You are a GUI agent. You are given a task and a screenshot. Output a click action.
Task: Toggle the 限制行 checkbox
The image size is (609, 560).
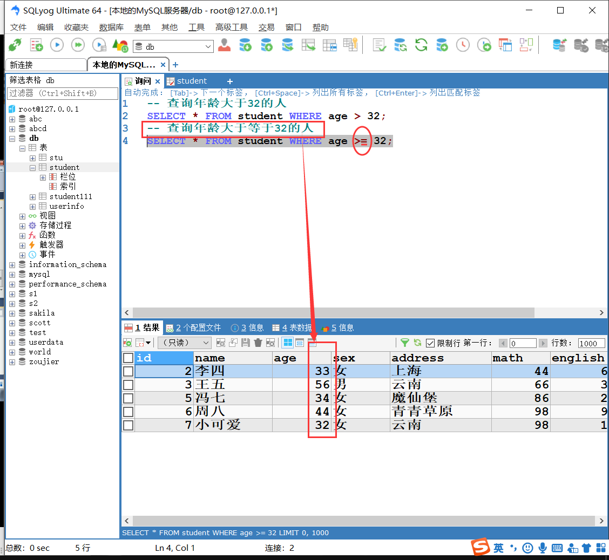coord(430,343)
